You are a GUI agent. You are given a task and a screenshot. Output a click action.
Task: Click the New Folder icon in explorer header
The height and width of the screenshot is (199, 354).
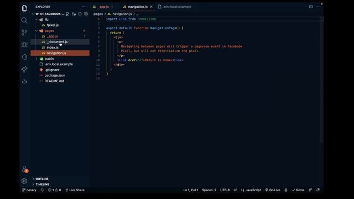pos(74,14)
